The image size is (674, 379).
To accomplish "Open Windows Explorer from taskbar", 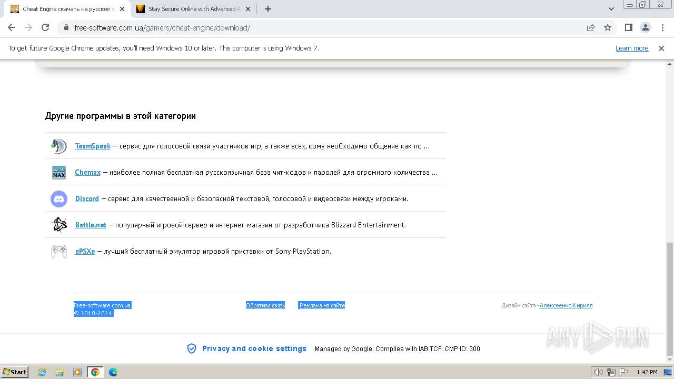I will tap(60, 372).
